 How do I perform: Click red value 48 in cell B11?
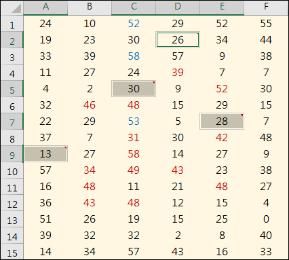[90, 187]
